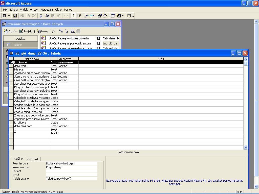
Task: Select Tabele in the Obiekty pane
Action: click(x=20, y=44)
